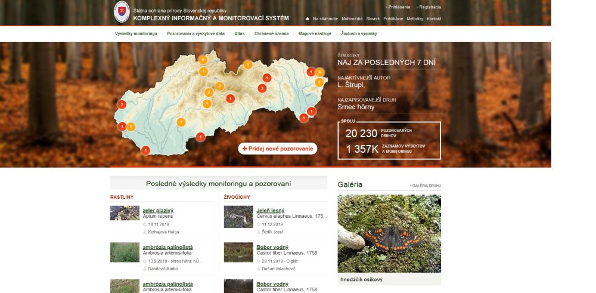
Task: Select the red map cluster labeled 2
Action: [x=122, y=104]
